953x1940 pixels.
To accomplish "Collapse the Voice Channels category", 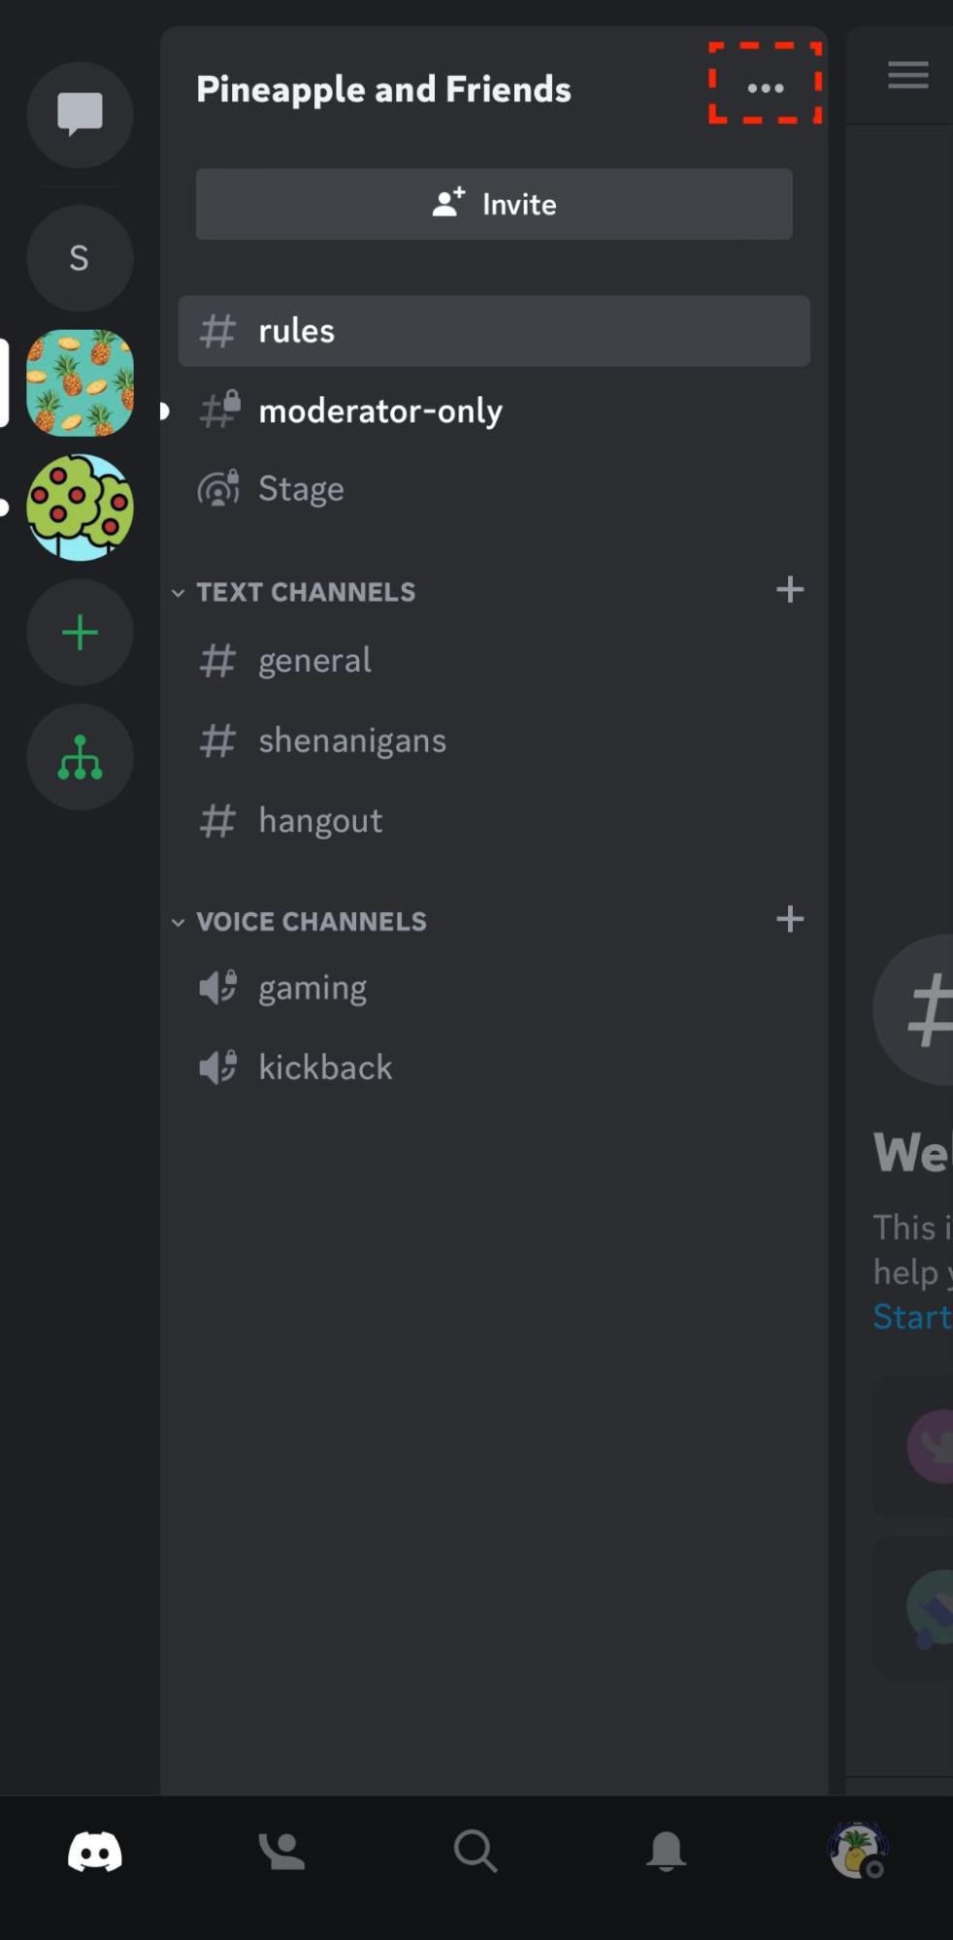I will coord(311,921).
